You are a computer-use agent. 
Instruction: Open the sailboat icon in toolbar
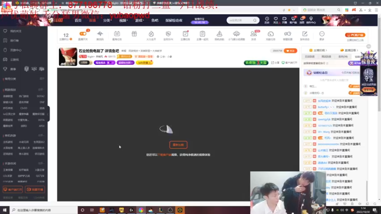point(220,34)
